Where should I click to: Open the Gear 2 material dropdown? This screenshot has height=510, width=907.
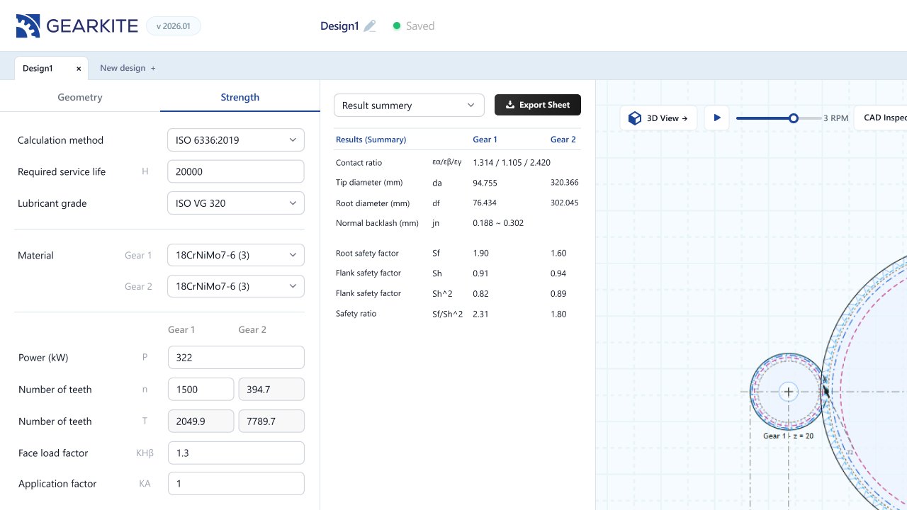click(236, 286)
